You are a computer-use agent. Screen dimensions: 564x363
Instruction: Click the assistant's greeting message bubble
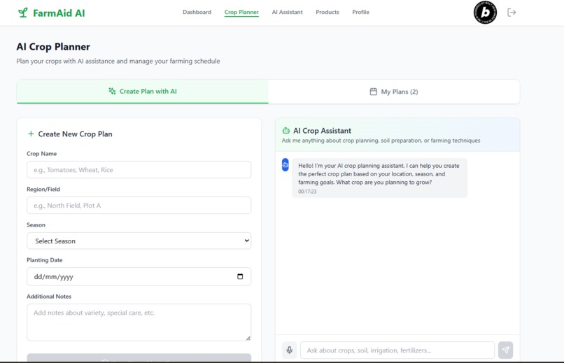click(379, 178)
